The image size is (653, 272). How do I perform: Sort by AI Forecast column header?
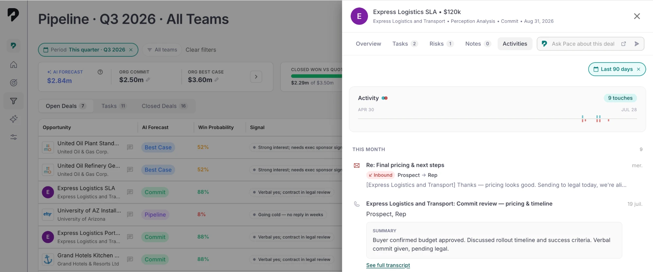155,127
